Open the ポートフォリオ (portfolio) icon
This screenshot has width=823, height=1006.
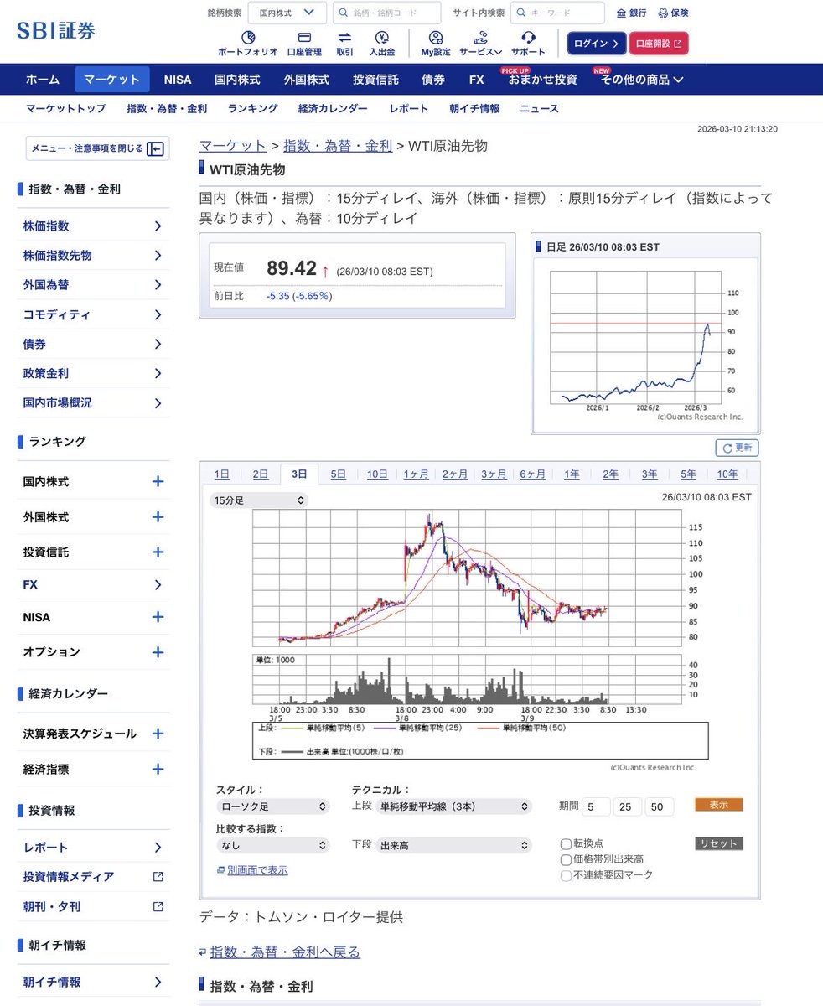pos(248,41)
